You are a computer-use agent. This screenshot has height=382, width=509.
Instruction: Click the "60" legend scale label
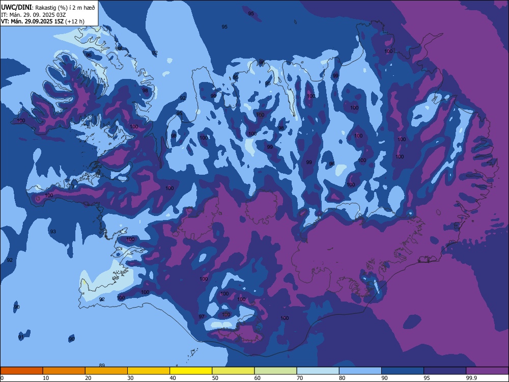[258, 378]
